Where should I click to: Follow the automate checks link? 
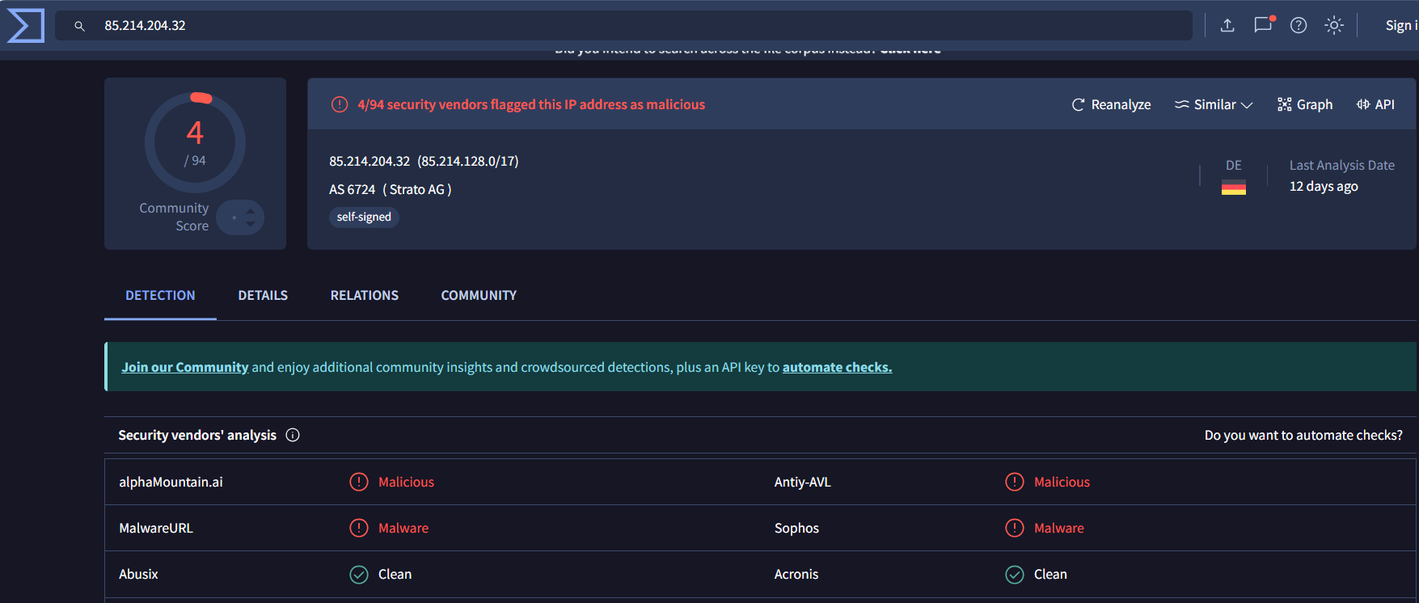point(837,367)
